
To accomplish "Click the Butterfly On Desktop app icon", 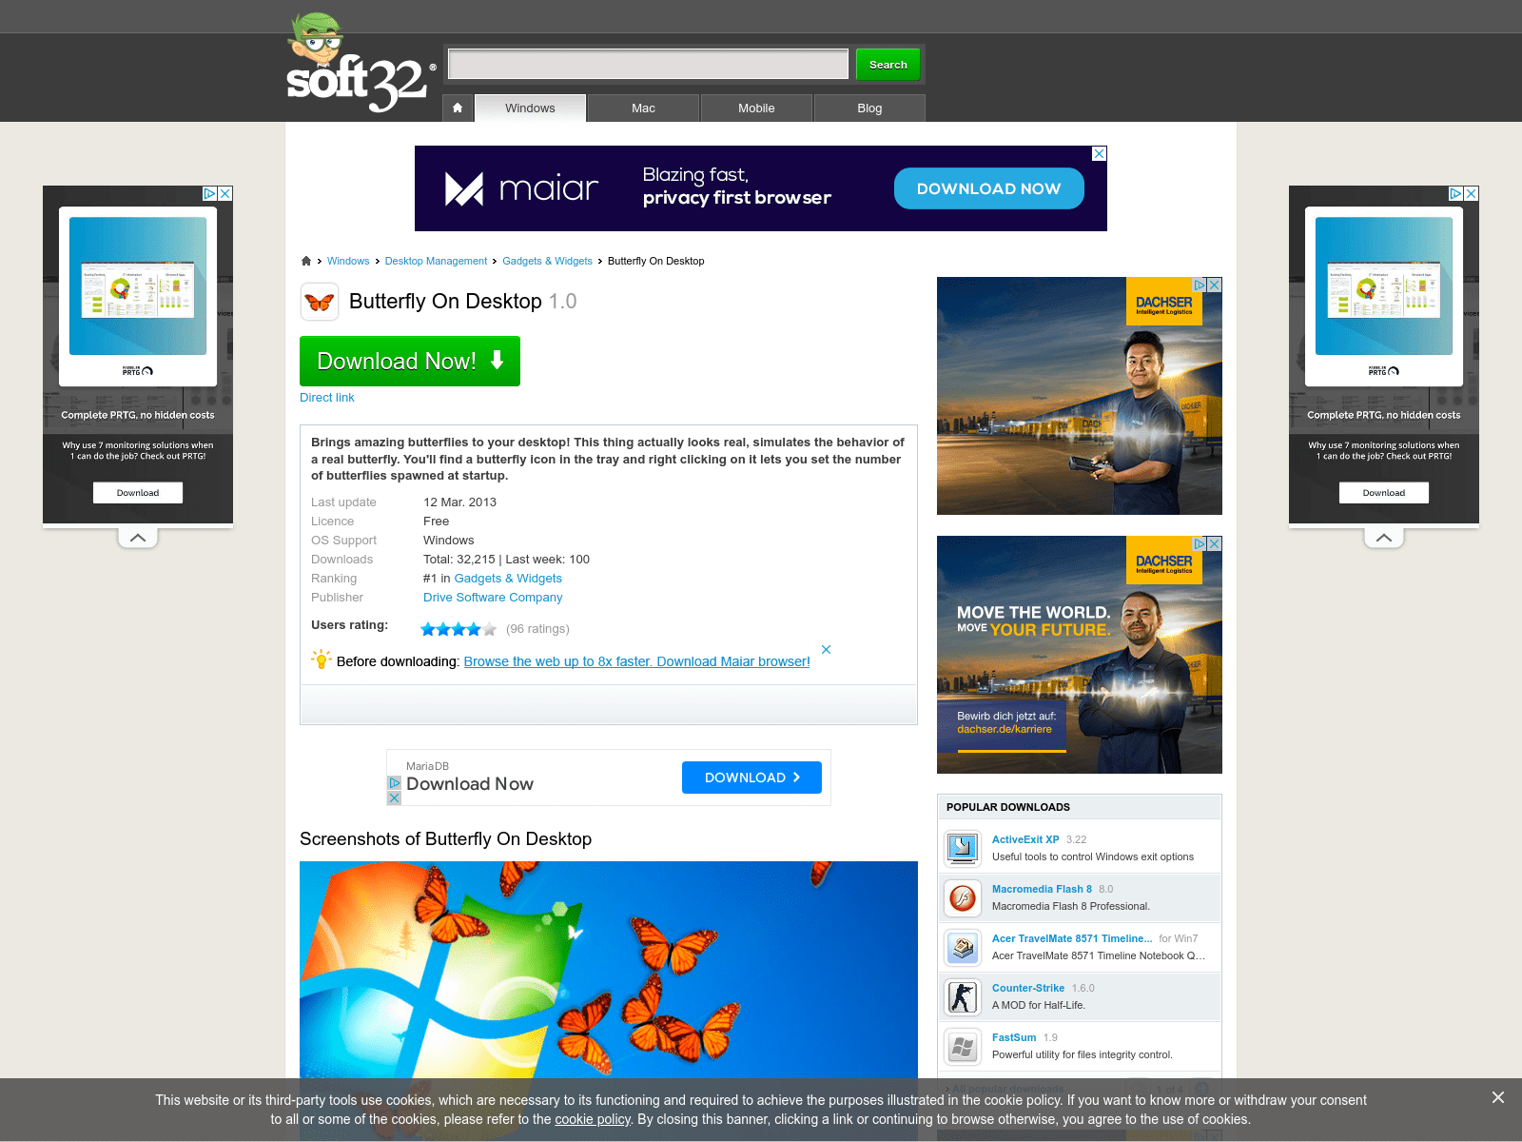I will pos(320,302).
